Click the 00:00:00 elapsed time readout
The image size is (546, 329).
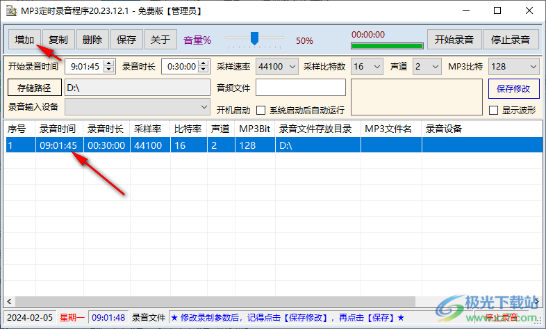[368, 35]
